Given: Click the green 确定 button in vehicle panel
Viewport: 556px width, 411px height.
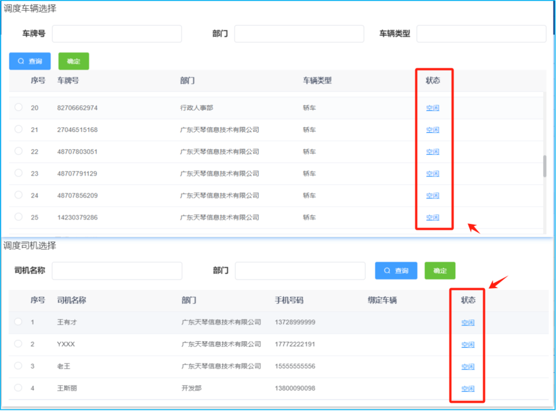Looking at the screenshot, I should tap(74, 61).
